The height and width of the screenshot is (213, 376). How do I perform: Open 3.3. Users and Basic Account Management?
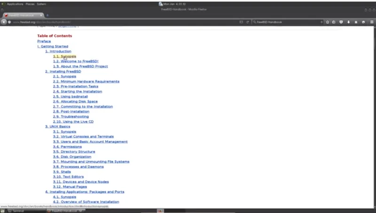click(x=90, y=142)
